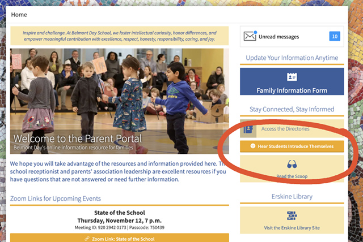363x242 pixels.
Task: Click the Zoom Links for Upcoming Events heading
Action: click(56, 198)
